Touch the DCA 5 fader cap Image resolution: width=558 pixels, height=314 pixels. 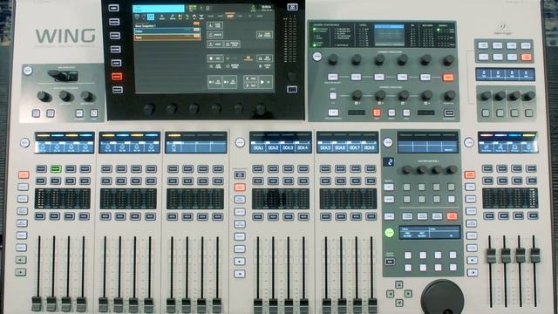point(326,306)
